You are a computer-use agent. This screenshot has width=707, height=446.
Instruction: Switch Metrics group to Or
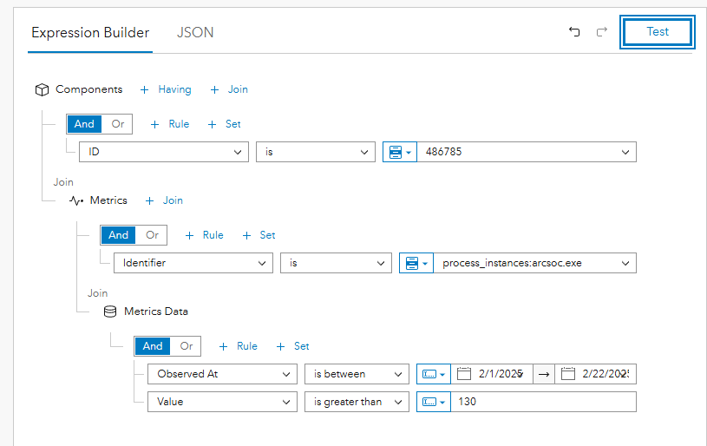pos(153,235)
